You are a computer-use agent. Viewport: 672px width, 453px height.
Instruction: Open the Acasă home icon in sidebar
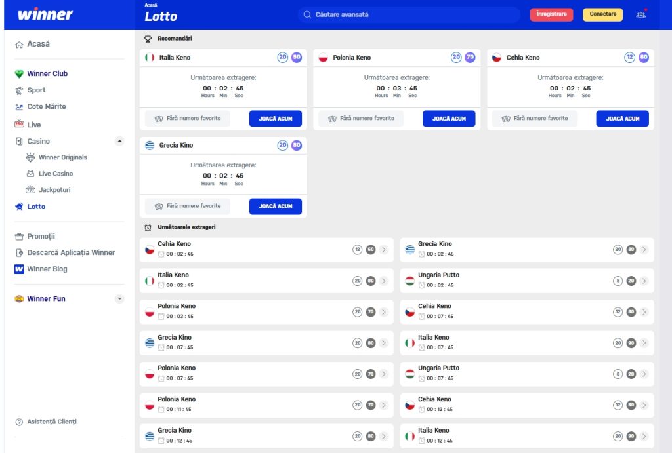pyautogui.click(x=19, y=45)
